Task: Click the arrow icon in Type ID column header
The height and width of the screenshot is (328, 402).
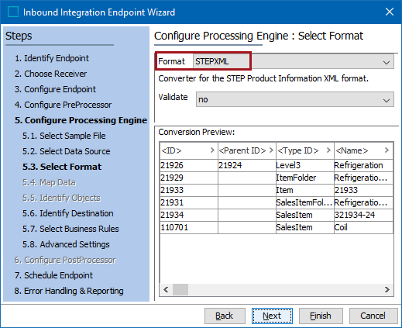Action: 328,150
